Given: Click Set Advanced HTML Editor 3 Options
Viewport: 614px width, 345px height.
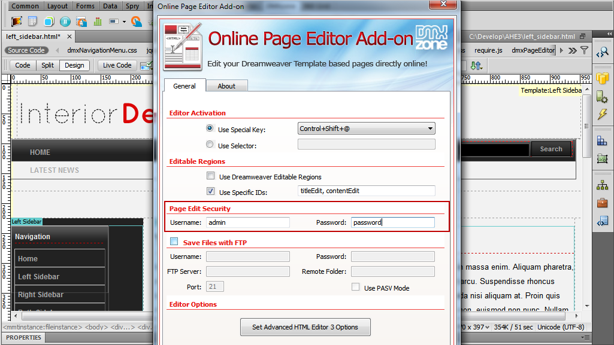Looking at the screenshot, I should click(x=305, y=327).
